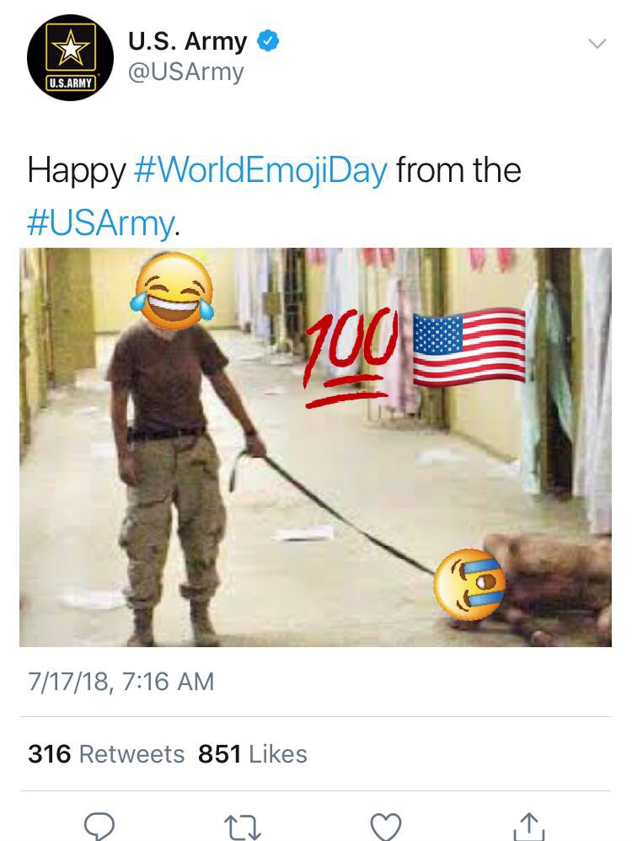Click the American flag emoji in the image
Viewport: 632px width, 841px height.
(469, 347)
